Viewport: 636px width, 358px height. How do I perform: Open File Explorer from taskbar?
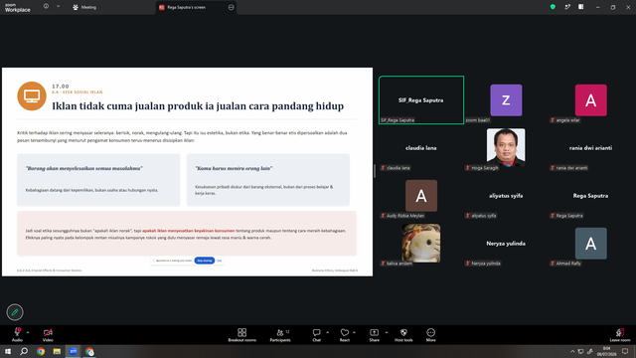pyautogui.click(x=57, y=351)
